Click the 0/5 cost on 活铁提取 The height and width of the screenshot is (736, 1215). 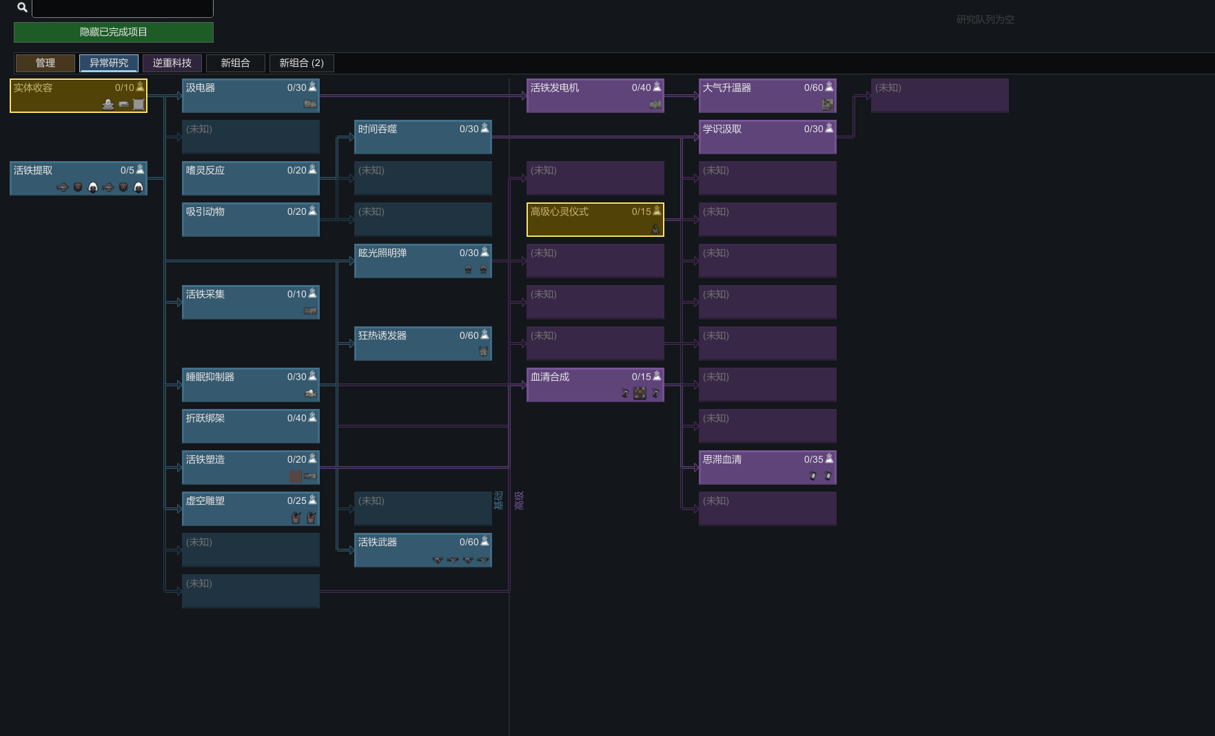tap(127, 170)
